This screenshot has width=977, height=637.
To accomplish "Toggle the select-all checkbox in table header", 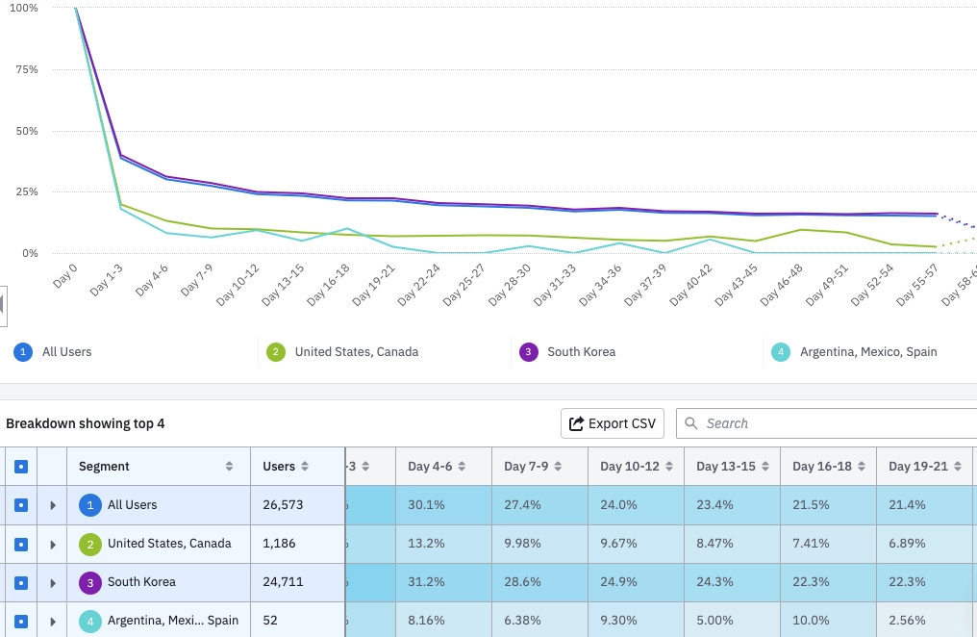I will pyautogui.click(x=20, y=467).
